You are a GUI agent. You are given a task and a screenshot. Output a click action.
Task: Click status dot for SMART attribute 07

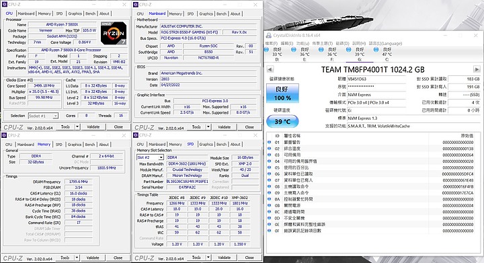269,180
